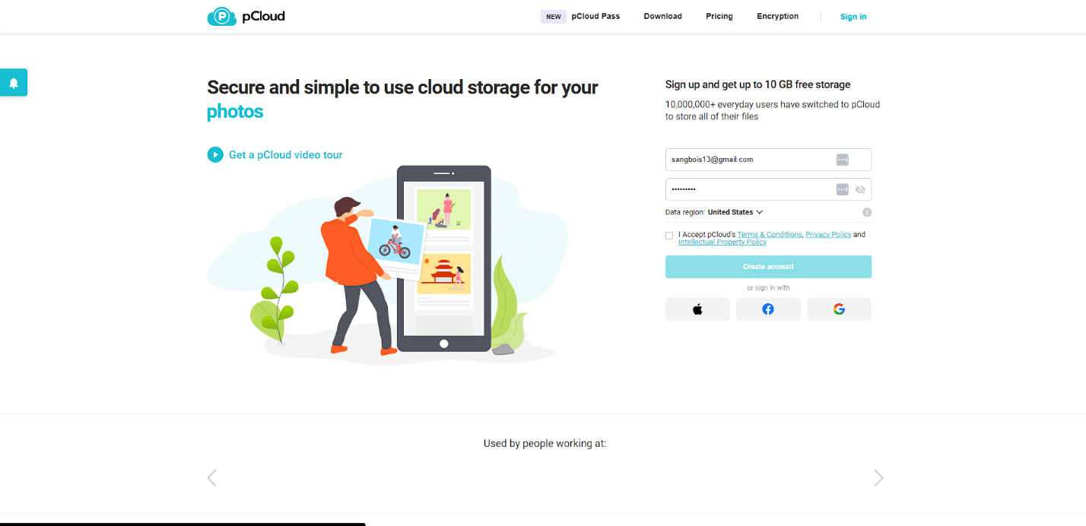The image size is (1086, 526).
Task: Open pCloud Pass menu item
Action: [x=595, y=16]
